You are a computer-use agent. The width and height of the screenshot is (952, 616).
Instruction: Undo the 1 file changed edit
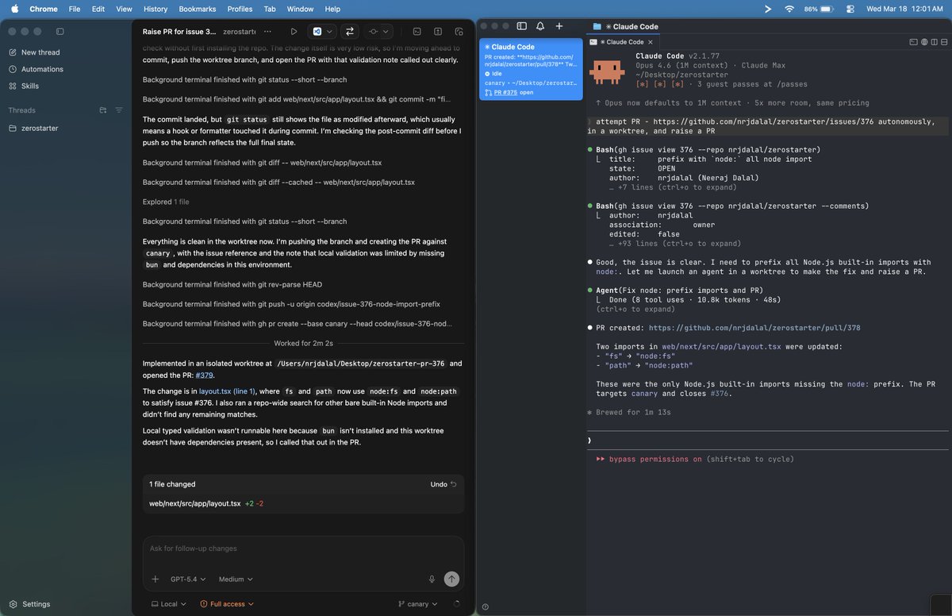point(443,484)
